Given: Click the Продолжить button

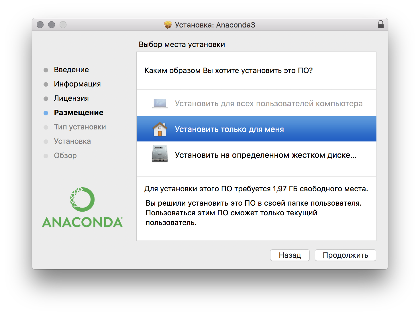Looking at the screenshot, I should click(345, 255).
